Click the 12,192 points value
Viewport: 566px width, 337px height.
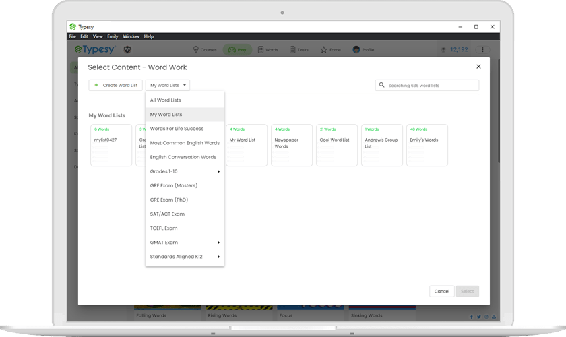coord(459,49)
